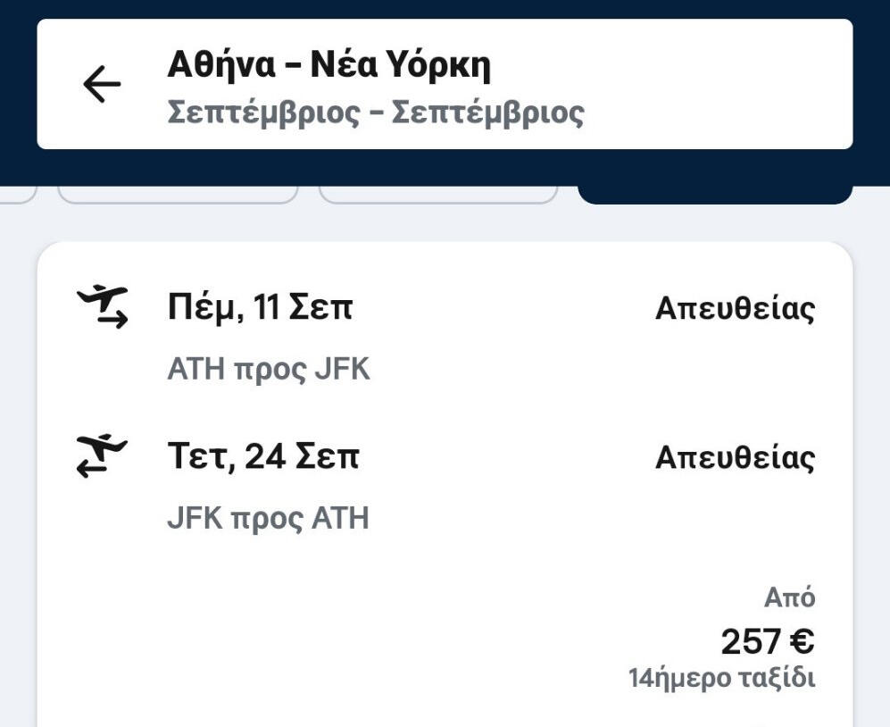Tap the back arrow icon
This screenshot has width=890, height=727.
[x=102, y=85]
